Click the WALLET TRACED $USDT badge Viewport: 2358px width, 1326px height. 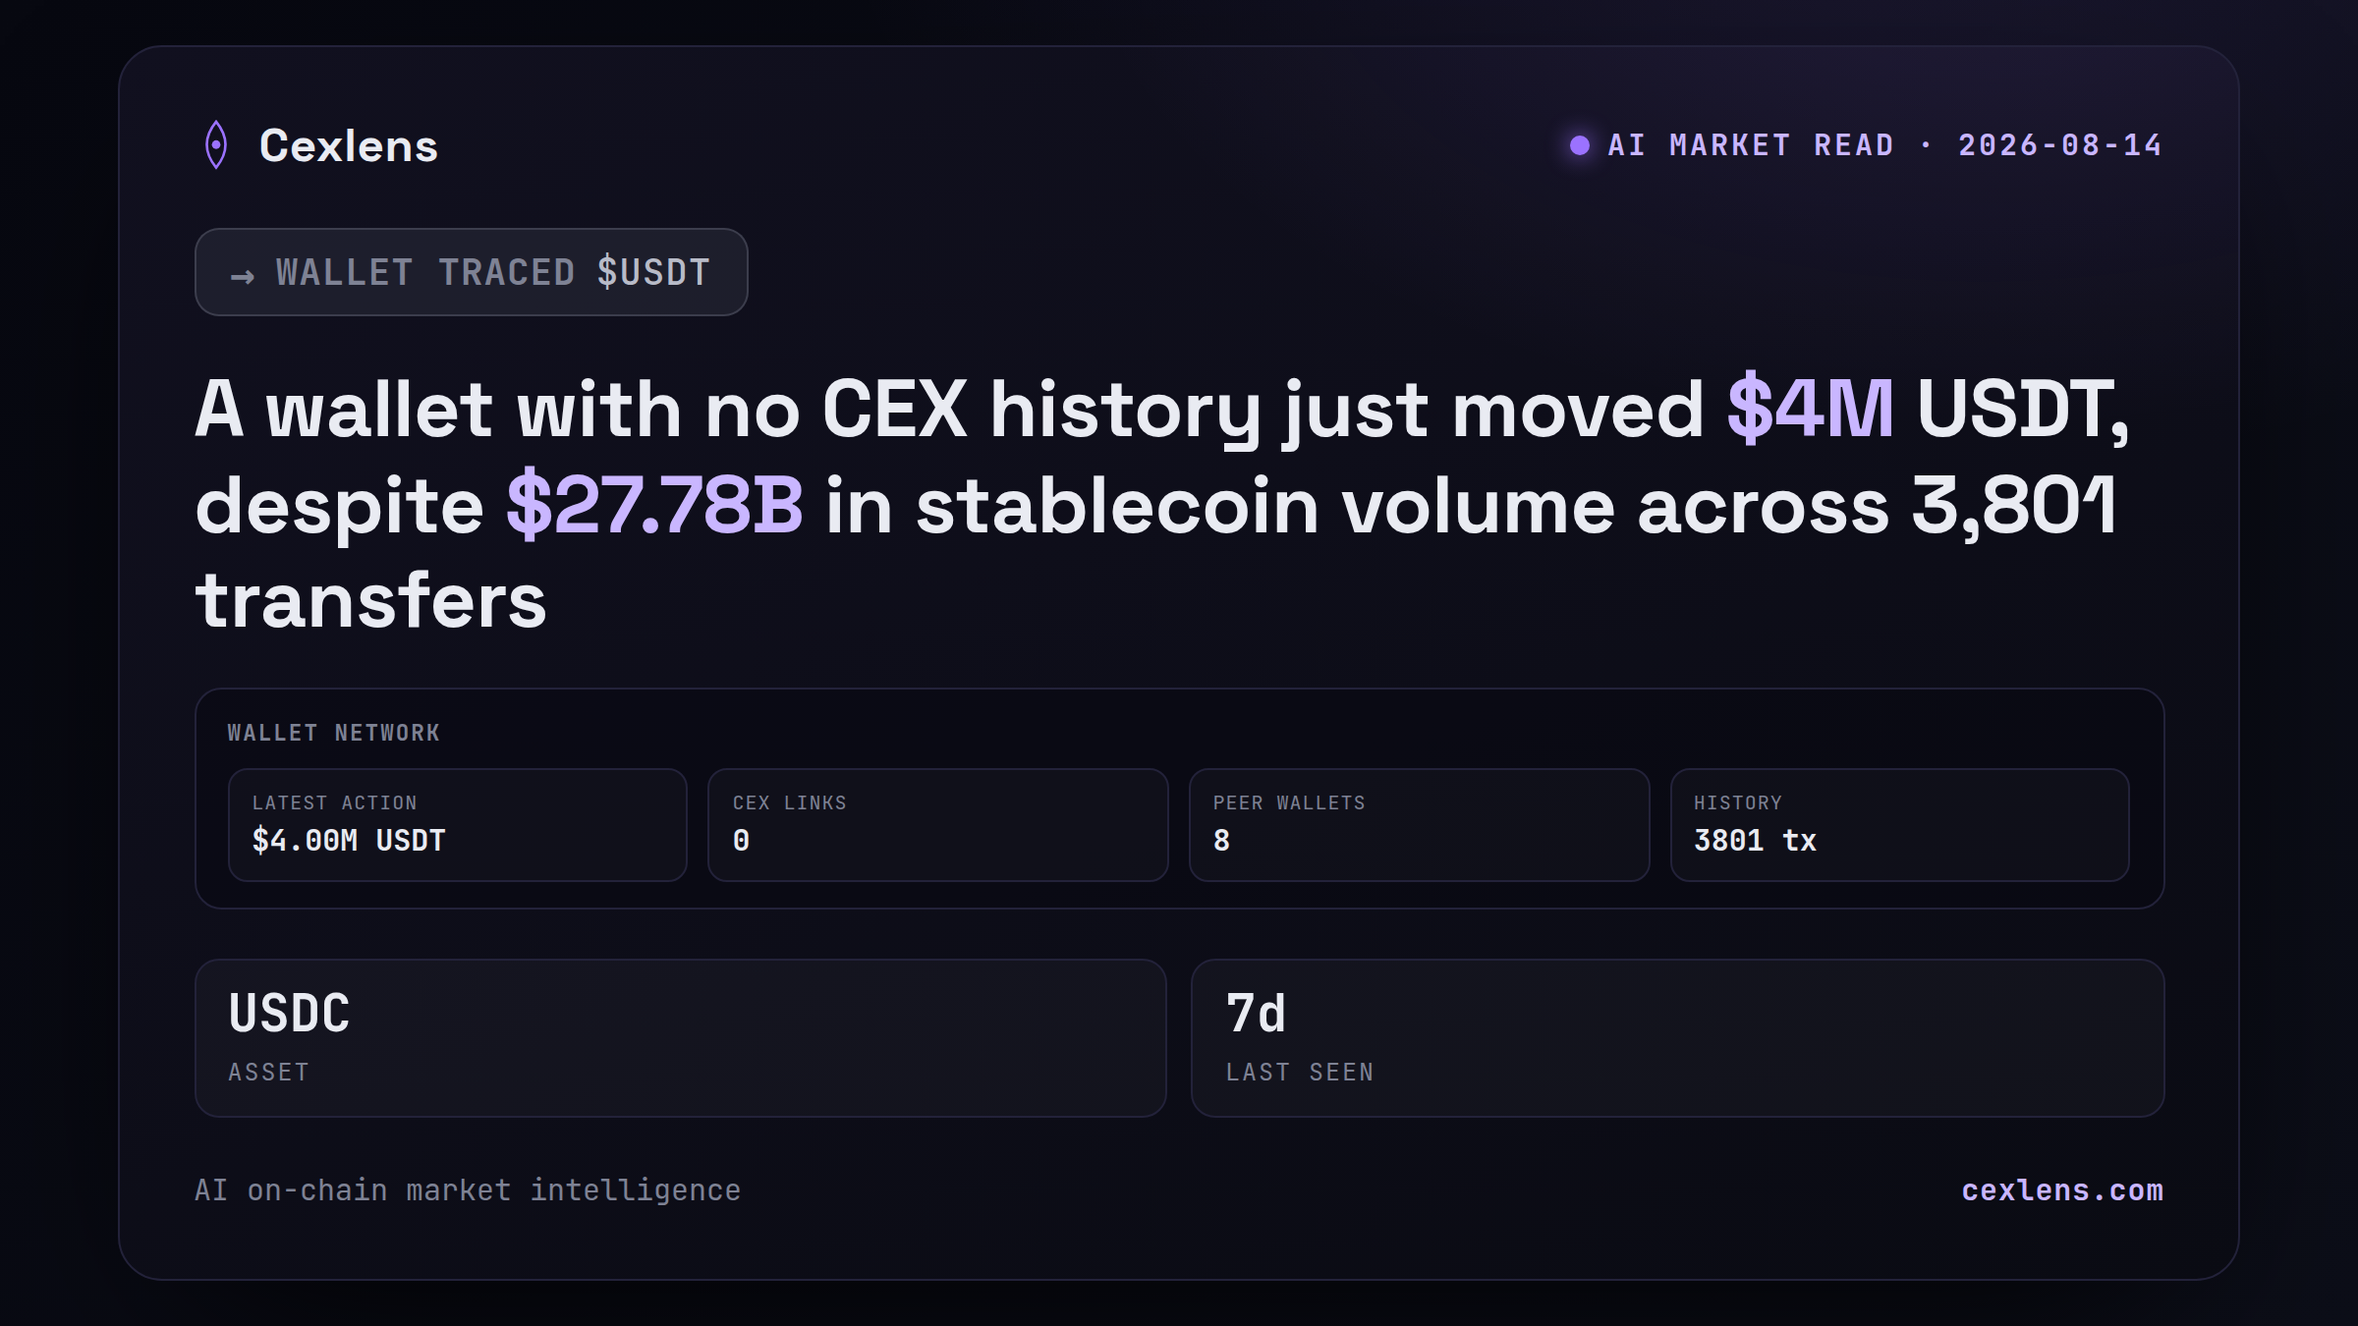tap(472, 272)
